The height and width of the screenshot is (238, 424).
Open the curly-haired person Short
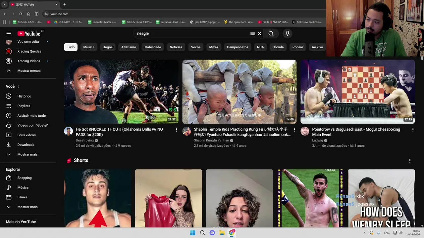tap(239, 198)
